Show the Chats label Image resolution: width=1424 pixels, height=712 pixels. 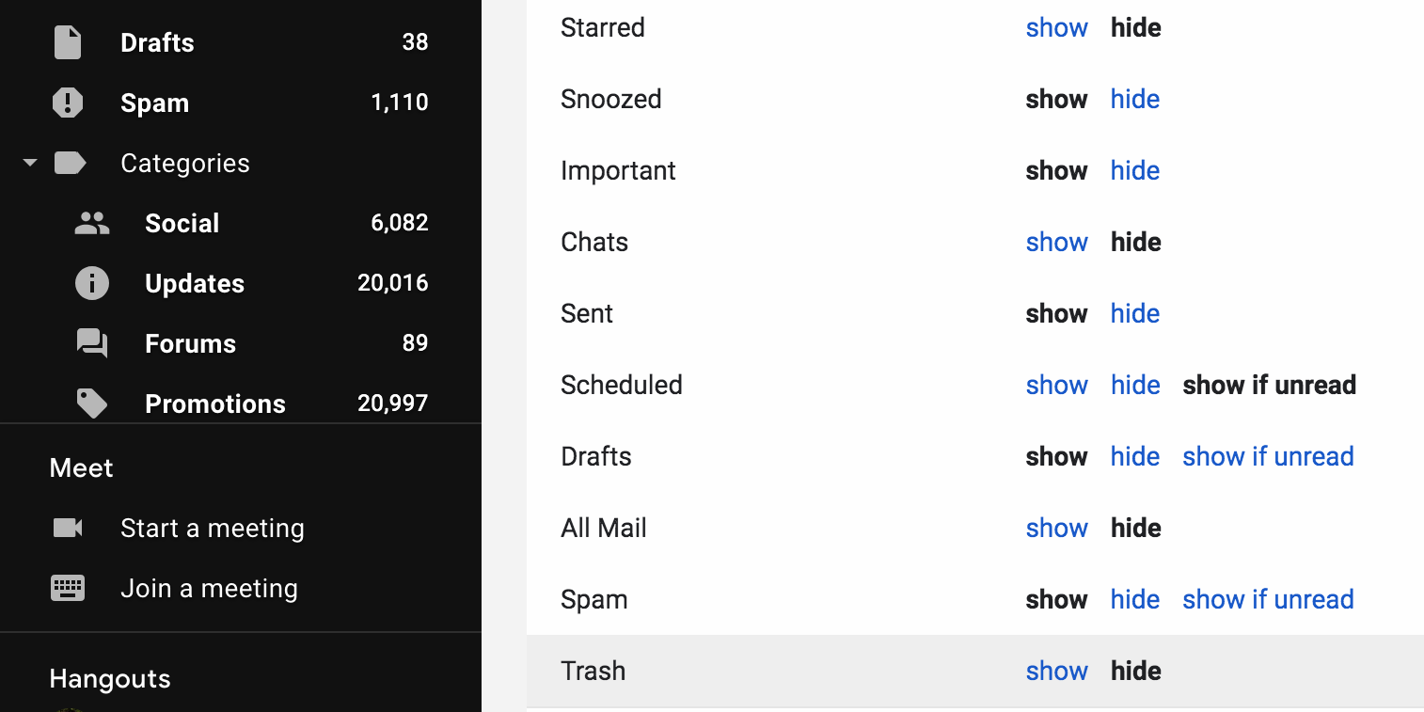pyautogui.click(x=1056, y=242)
